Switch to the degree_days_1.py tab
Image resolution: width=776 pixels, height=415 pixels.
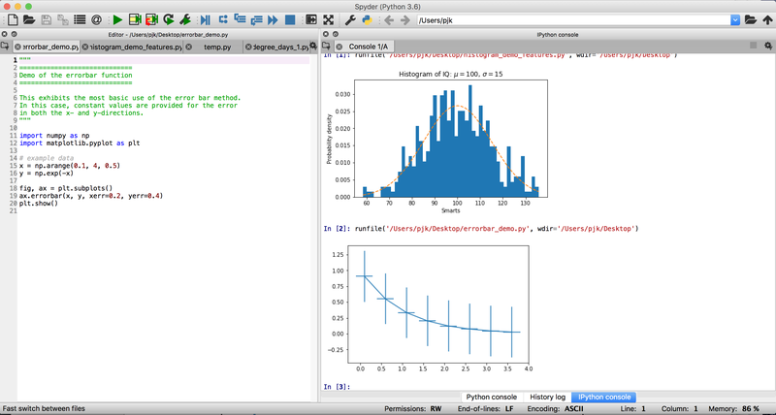(280, 47)
